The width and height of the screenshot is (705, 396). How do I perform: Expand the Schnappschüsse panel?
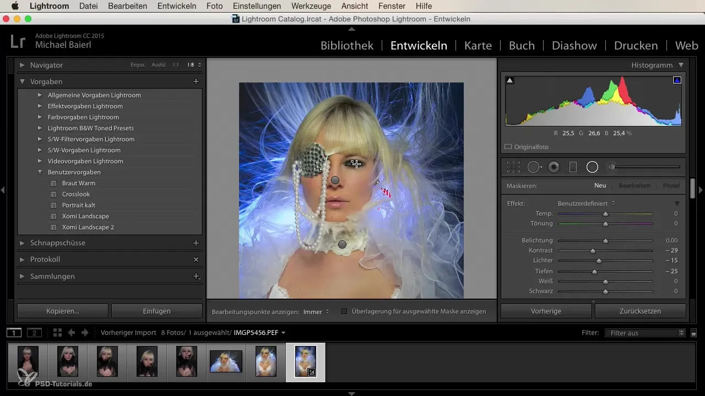tap(22, 243)
